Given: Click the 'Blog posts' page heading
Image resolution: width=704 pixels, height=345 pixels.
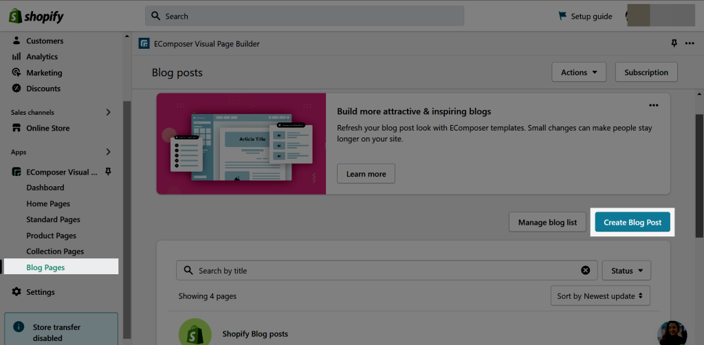Looking at the screenshot, I should [x=177, y=72].
